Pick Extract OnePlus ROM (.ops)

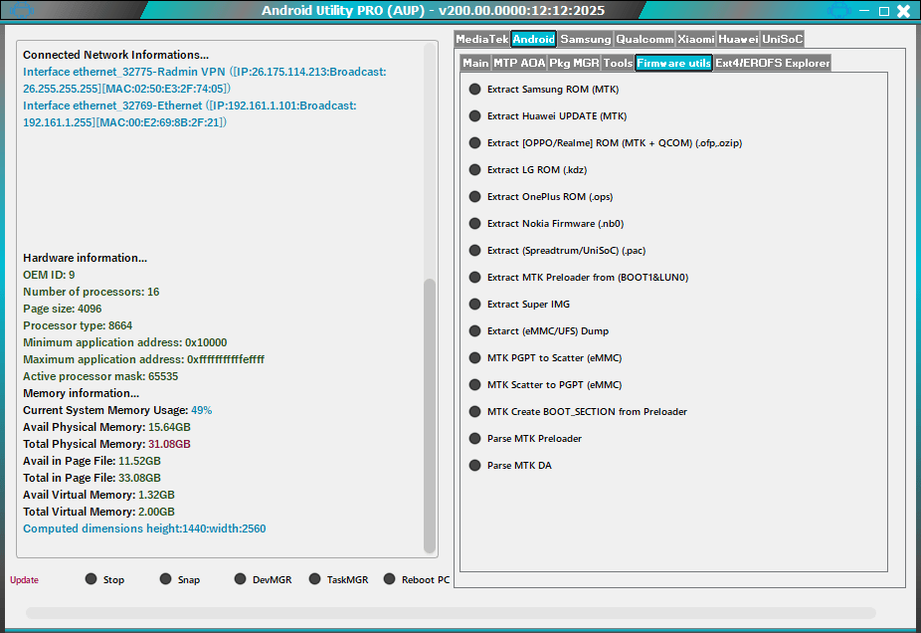tap(541, 197)
